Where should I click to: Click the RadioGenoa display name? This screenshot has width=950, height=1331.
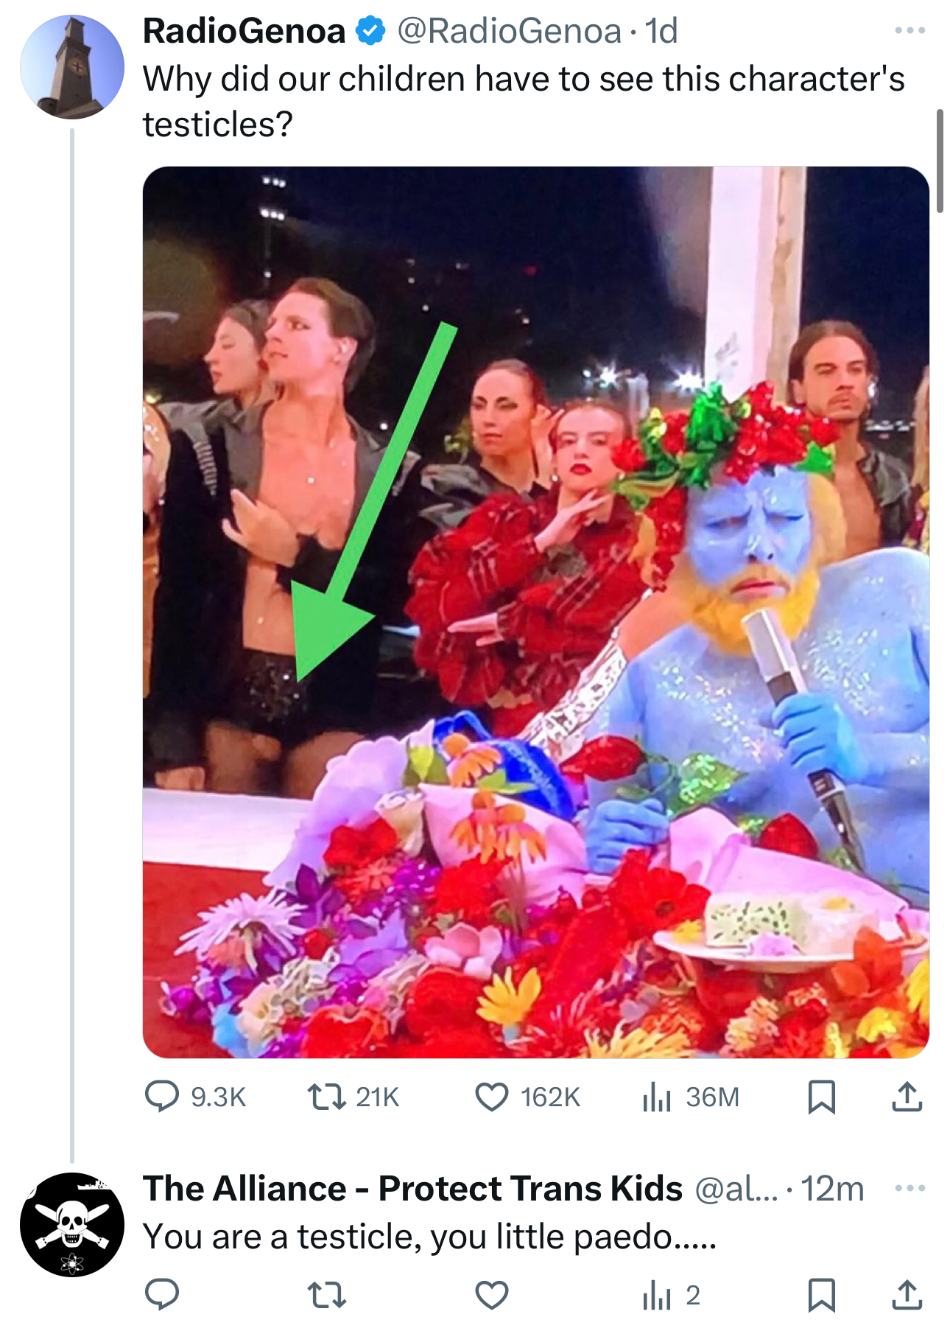[244, 31]
